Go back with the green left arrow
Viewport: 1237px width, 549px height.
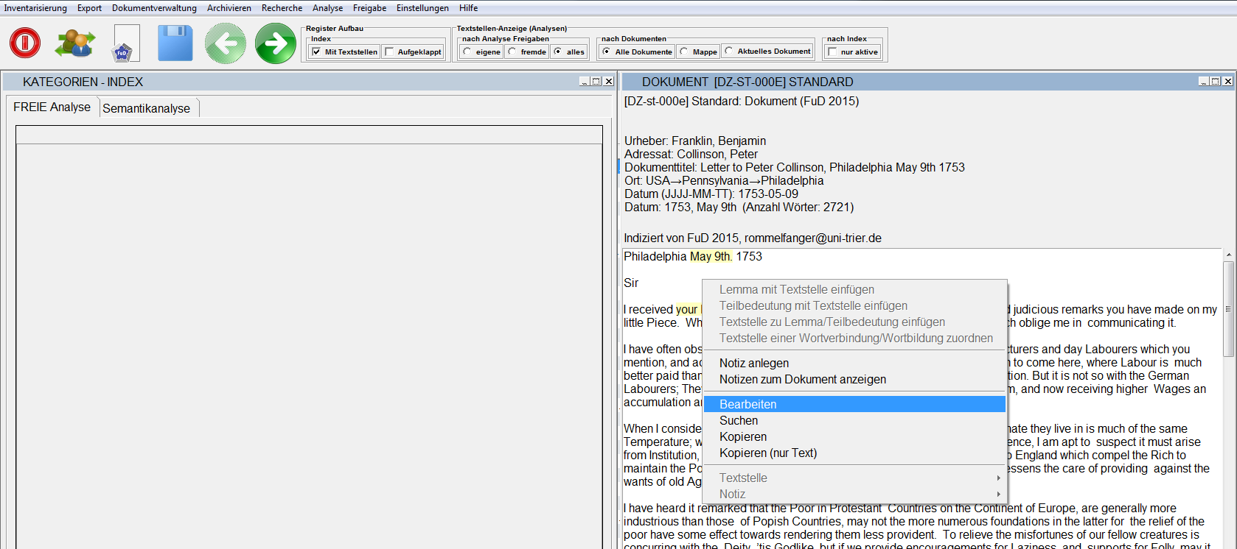(226, 43)
